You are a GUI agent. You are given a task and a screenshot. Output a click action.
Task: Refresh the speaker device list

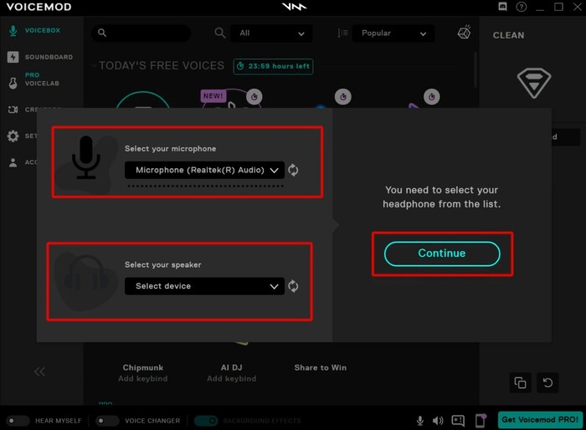tap(293, 286)
